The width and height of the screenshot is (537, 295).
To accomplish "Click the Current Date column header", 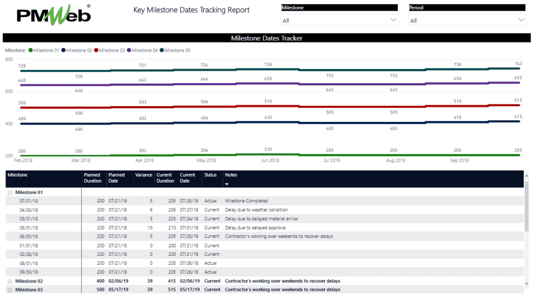I will (x=188, y=178).
